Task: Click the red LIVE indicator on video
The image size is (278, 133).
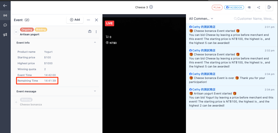Action: tap(109, 24)
